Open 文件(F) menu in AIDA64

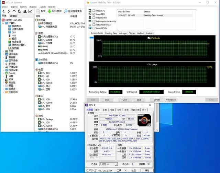click(x=5, y=7)
